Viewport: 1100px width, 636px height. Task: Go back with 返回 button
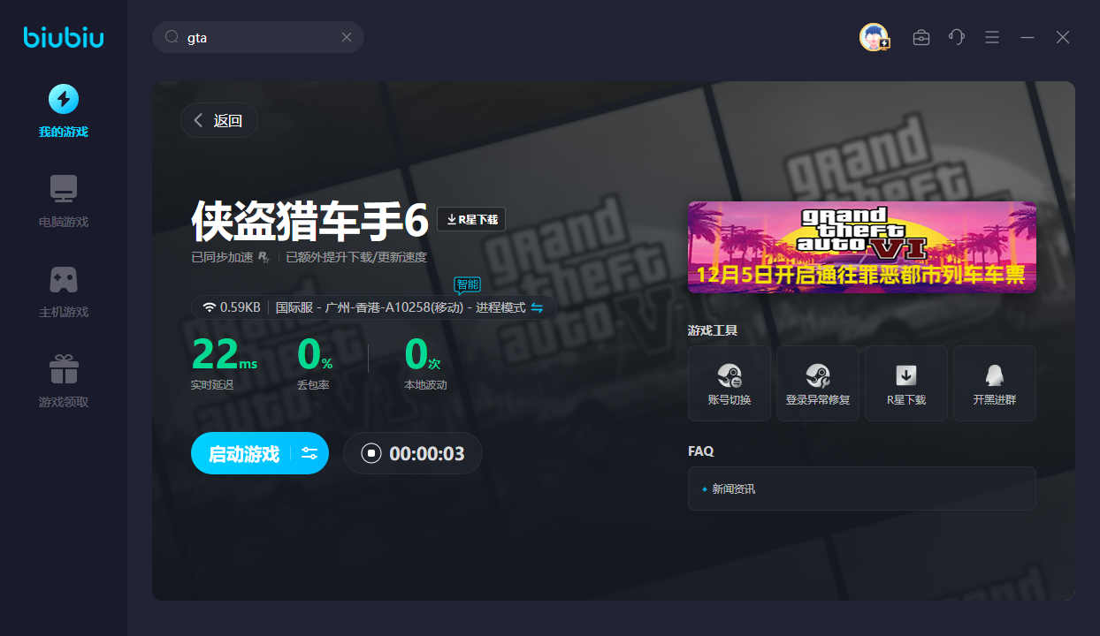(x=218, y=121)
